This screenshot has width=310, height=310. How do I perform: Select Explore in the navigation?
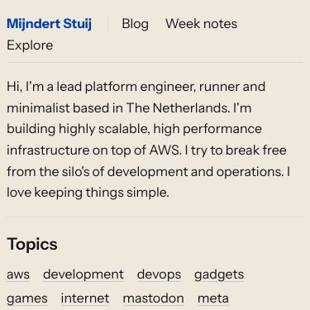pyautogui.click(x=30, y=45)
